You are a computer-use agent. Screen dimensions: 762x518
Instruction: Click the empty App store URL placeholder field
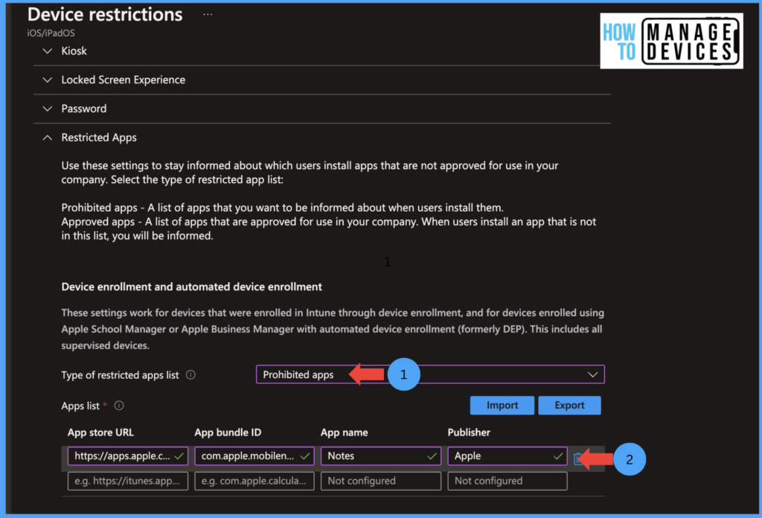[128, 481]
